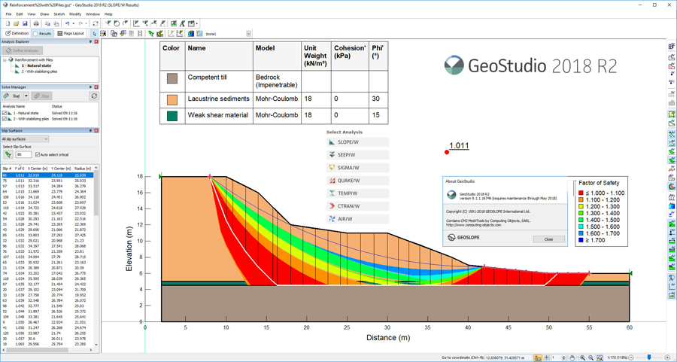
Task: Switch to Definition view mode
Action: [x=16, y=33]
